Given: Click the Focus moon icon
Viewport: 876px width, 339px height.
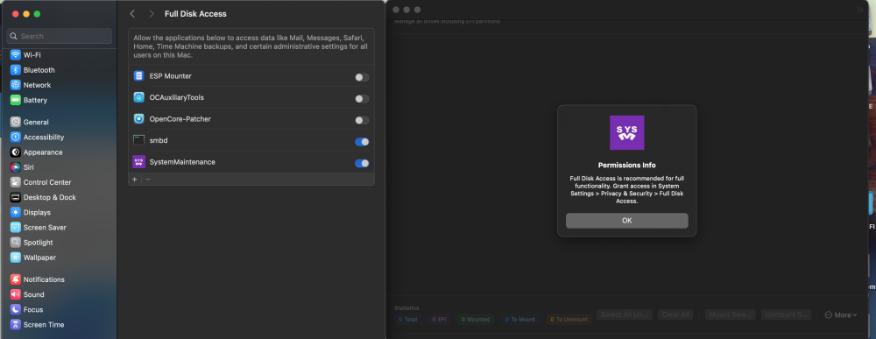Looking at the screenshot, I should 15,310.
